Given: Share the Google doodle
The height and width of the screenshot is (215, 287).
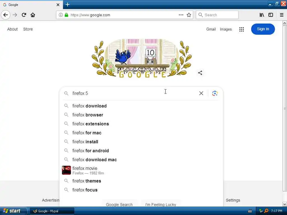Looking at the screenshot, I should click(x=200, y=73).
